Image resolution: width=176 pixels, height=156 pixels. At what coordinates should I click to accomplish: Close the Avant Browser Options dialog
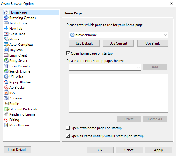[172, 4]
